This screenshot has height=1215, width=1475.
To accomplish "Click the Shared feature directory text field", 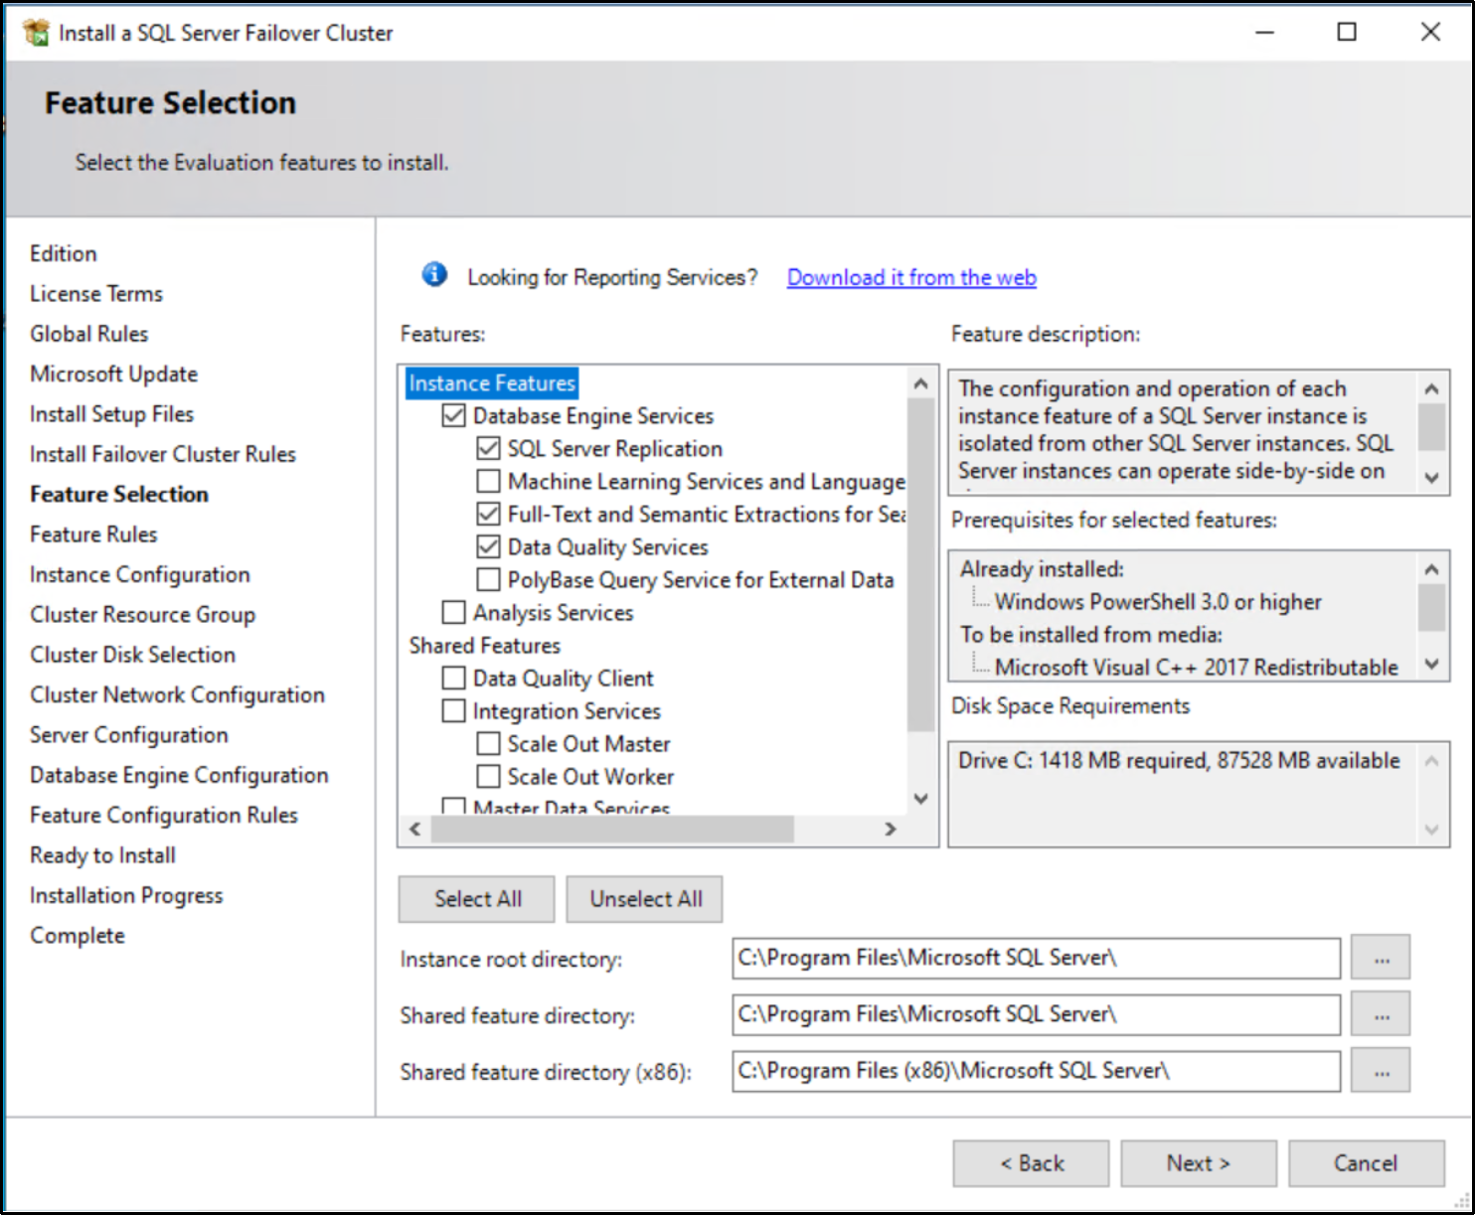I will (1036, 1015).
